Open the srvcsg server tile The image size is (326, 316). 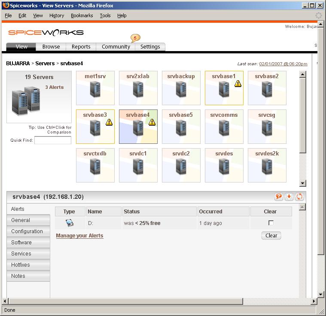[x=267, y=127]
